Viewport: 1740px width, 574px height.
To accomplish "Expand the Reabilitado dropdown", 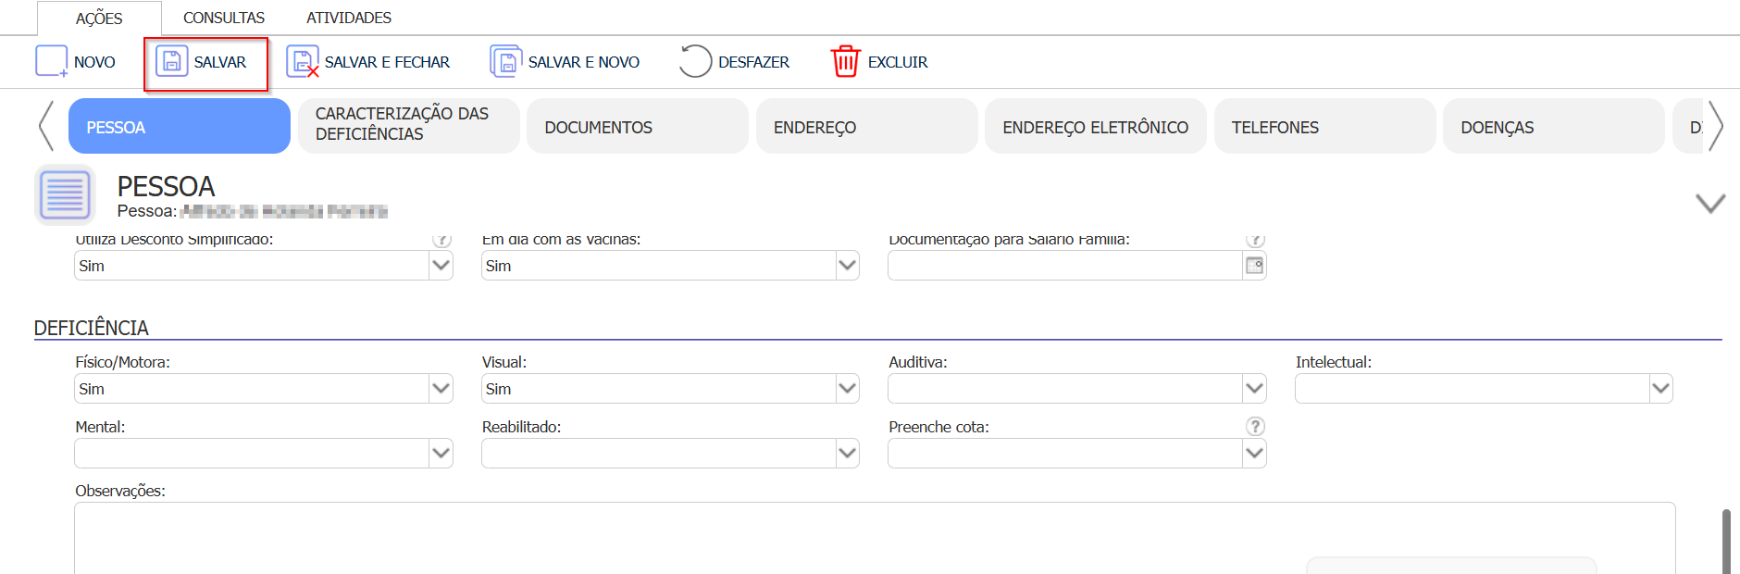I will coord(847,454).
